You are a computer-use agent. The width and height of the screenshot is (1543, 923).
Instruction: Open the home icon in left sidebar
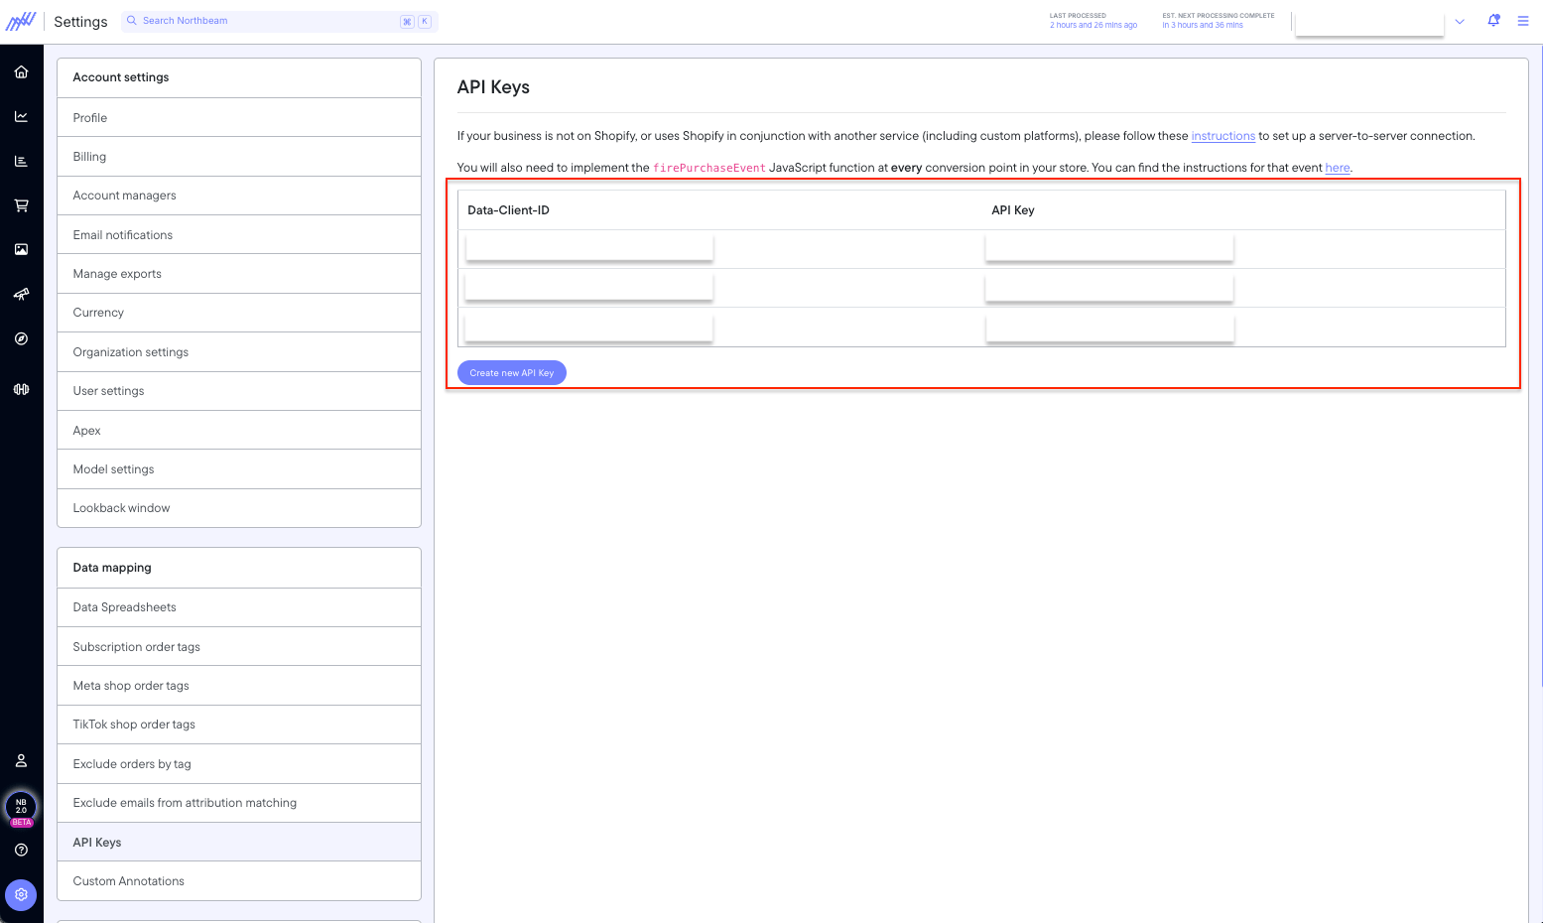pos(21,71)
